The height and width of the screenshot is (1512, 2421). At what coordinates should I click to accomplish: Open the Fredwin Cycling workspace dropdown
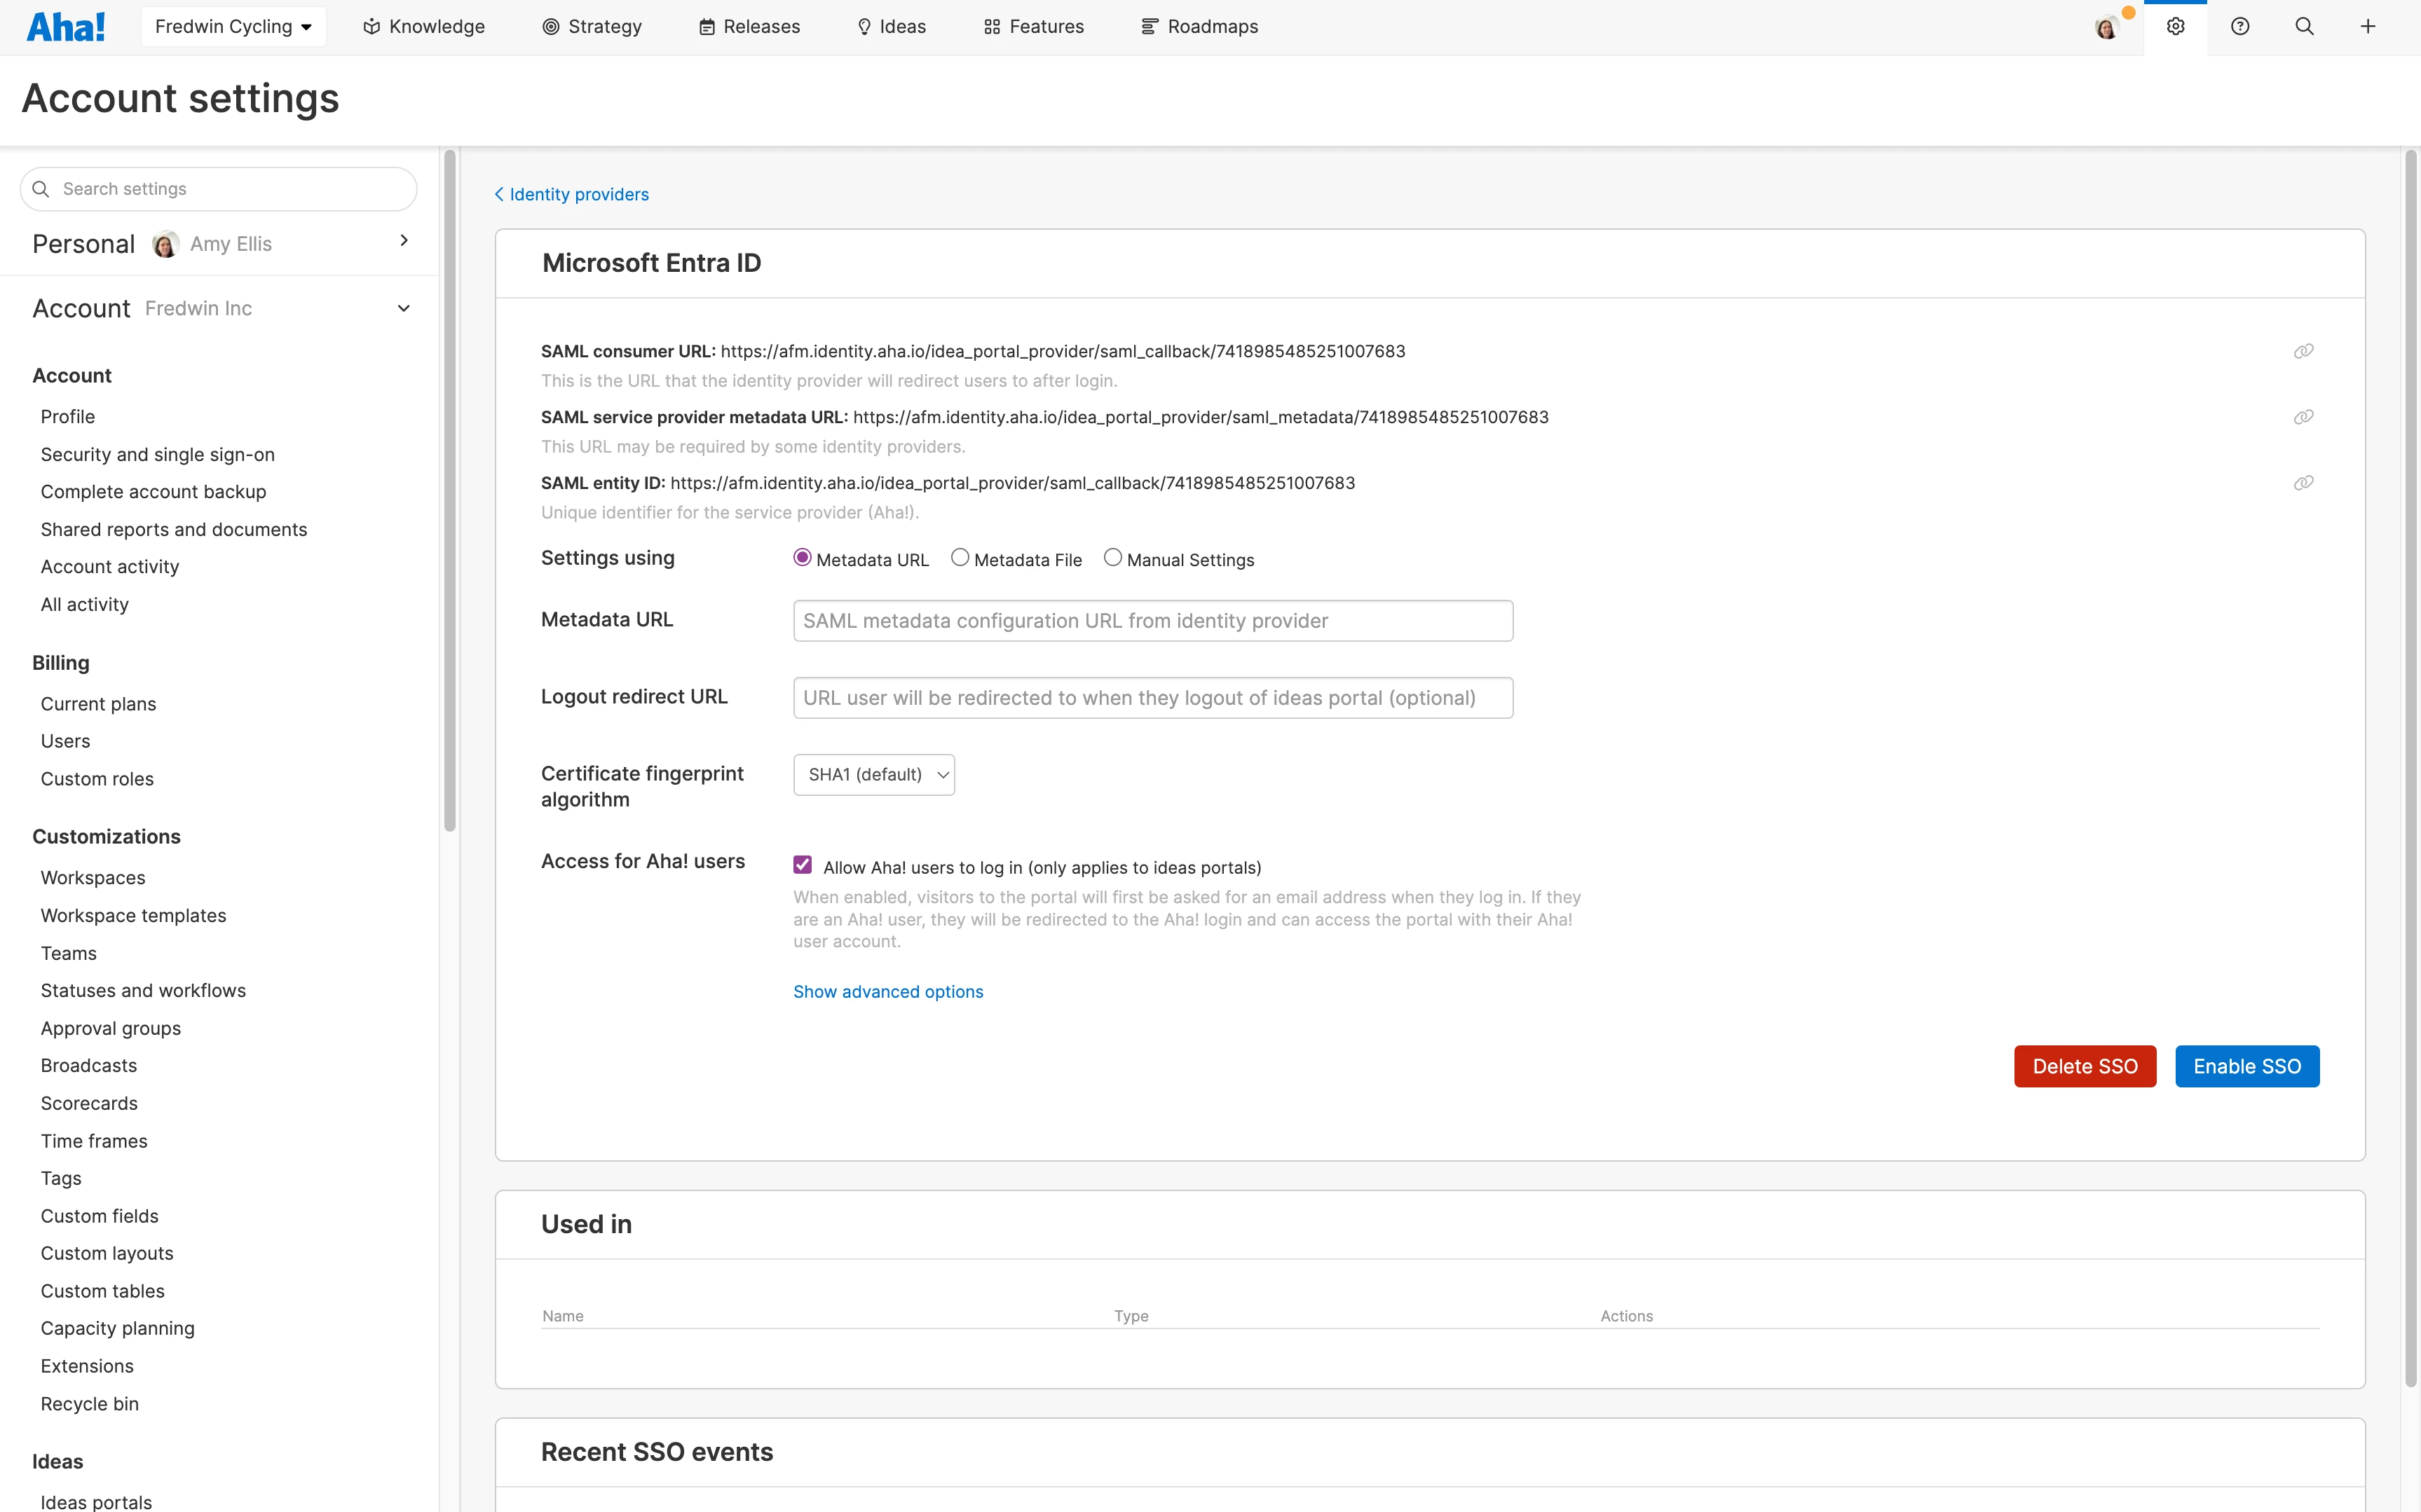(x=233, y=27)
